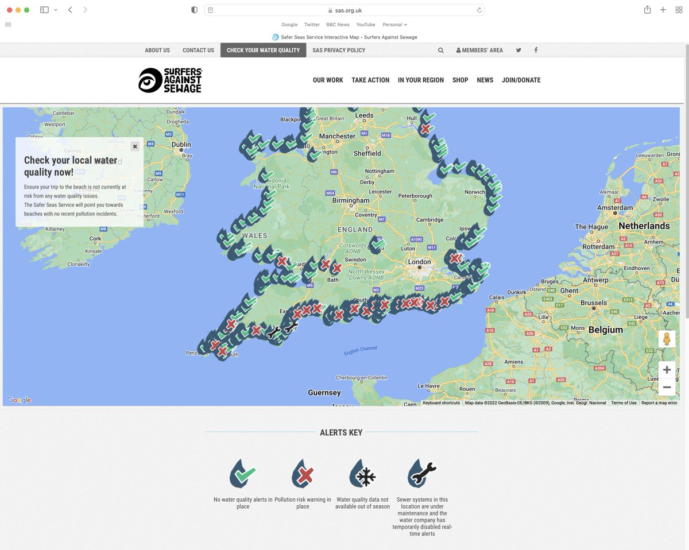Open the SAS Privacy Policy link
Viewport: 689px width, 550px height.
point(339,50)
